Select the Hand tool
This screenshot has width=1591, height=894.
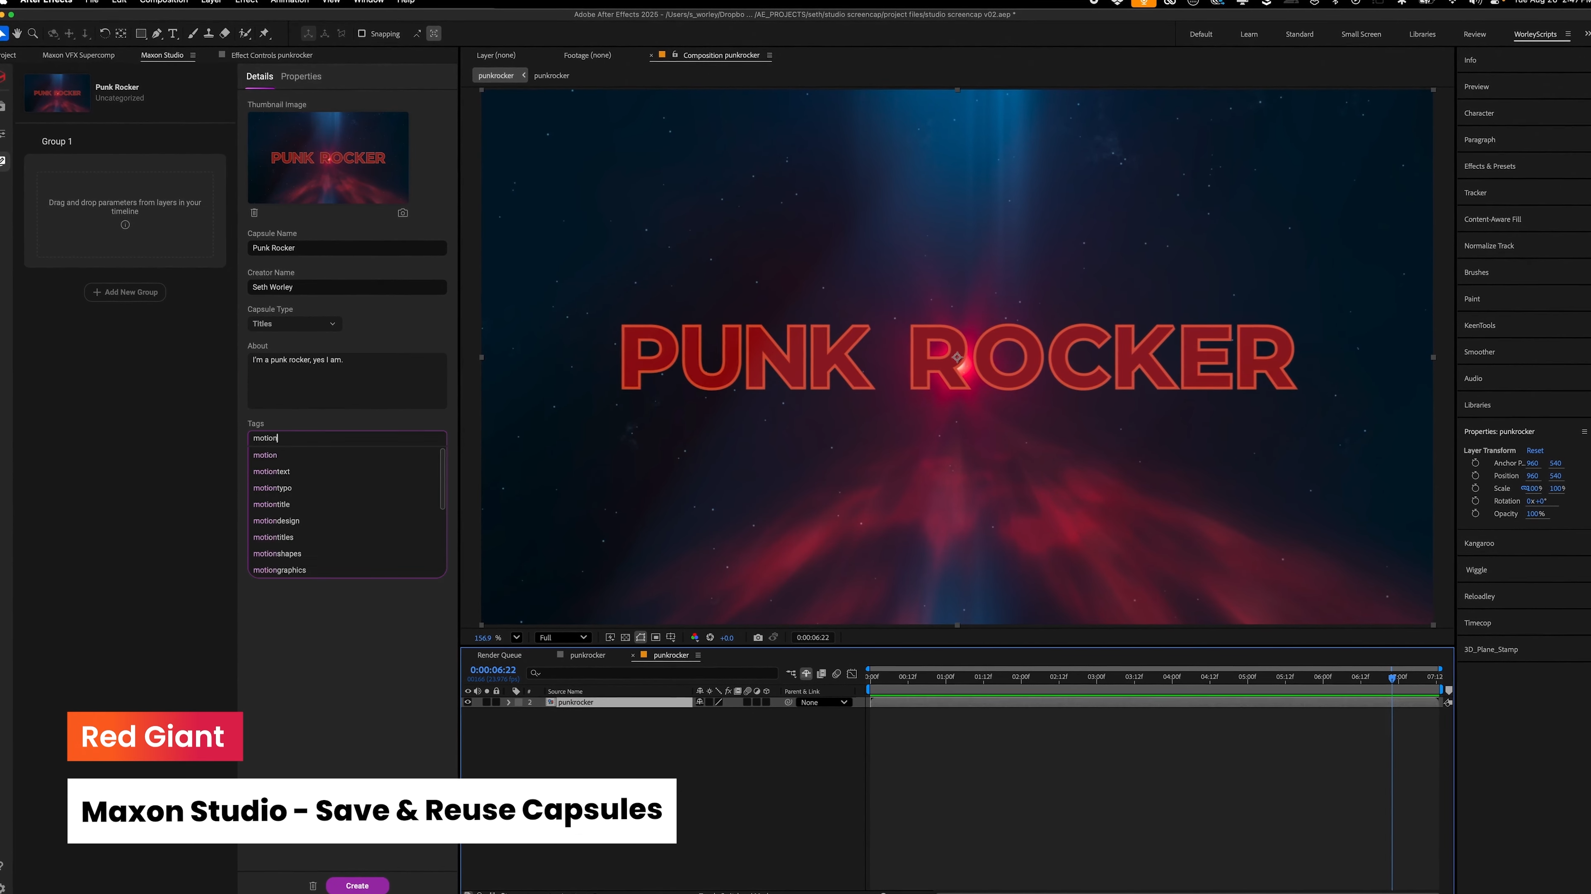click(17, 33)
